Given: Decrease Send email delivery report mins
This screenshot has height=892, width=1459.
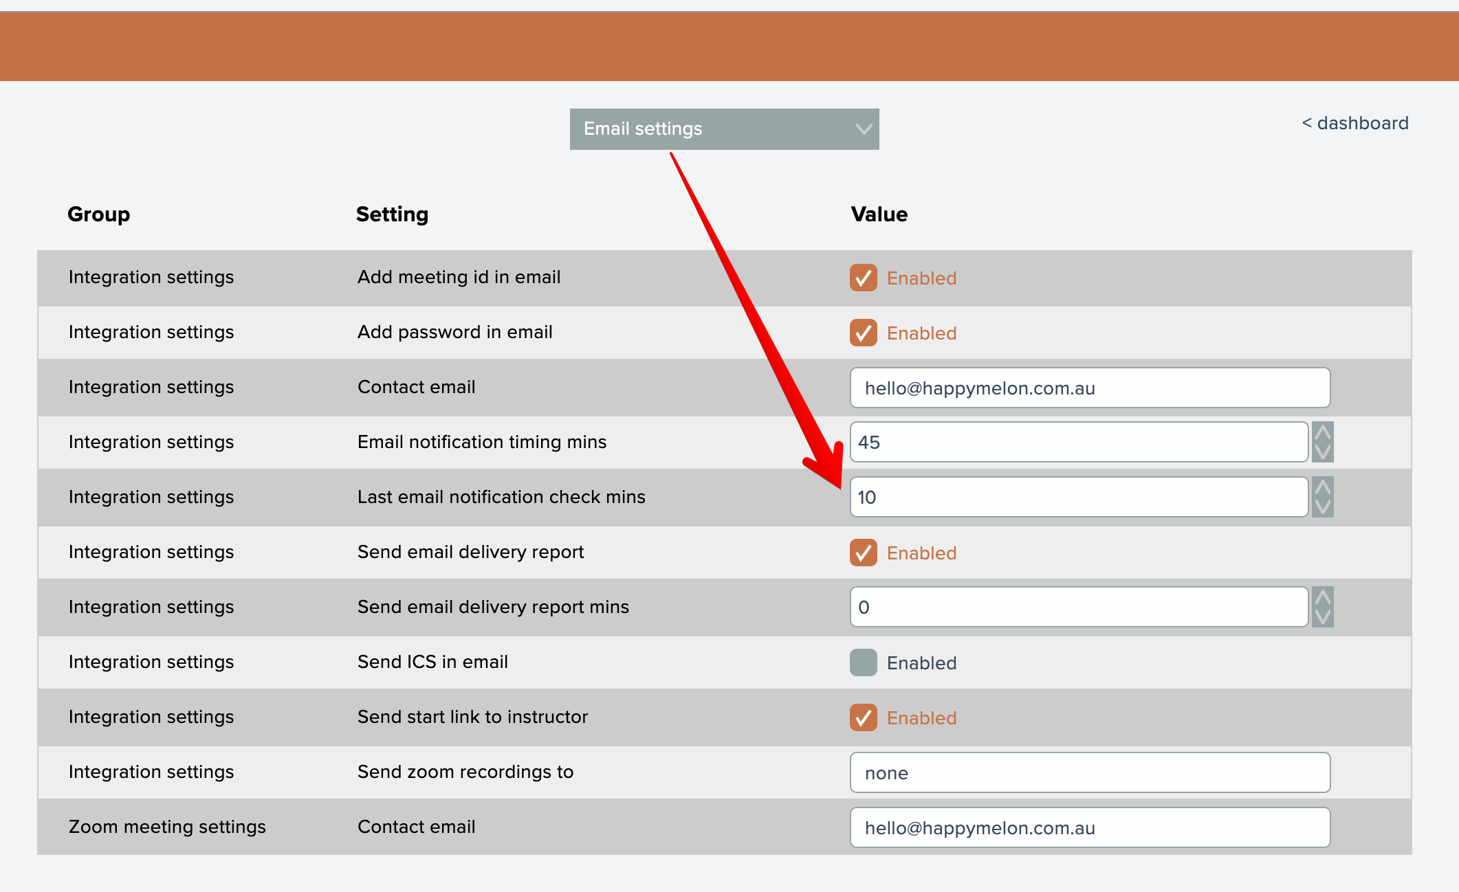Looking at the screenshot, I should tap(1322, 616).
